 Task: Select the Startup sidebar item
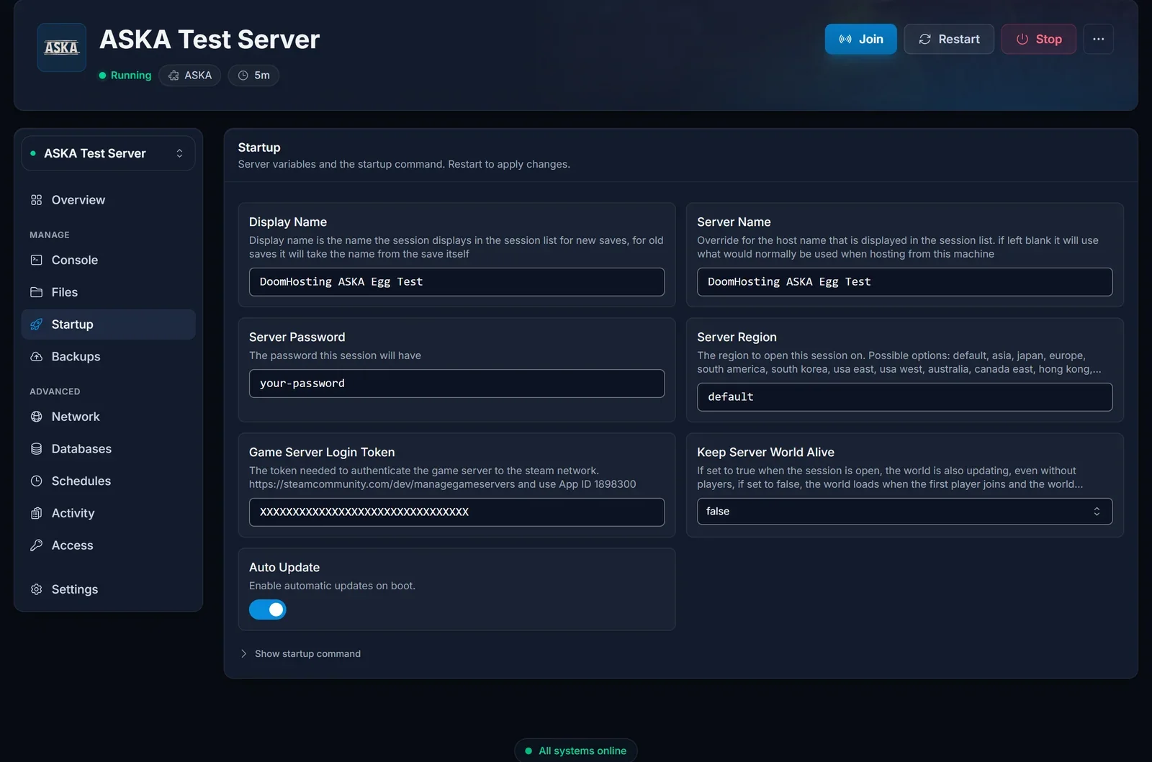[x=108, y=325]
